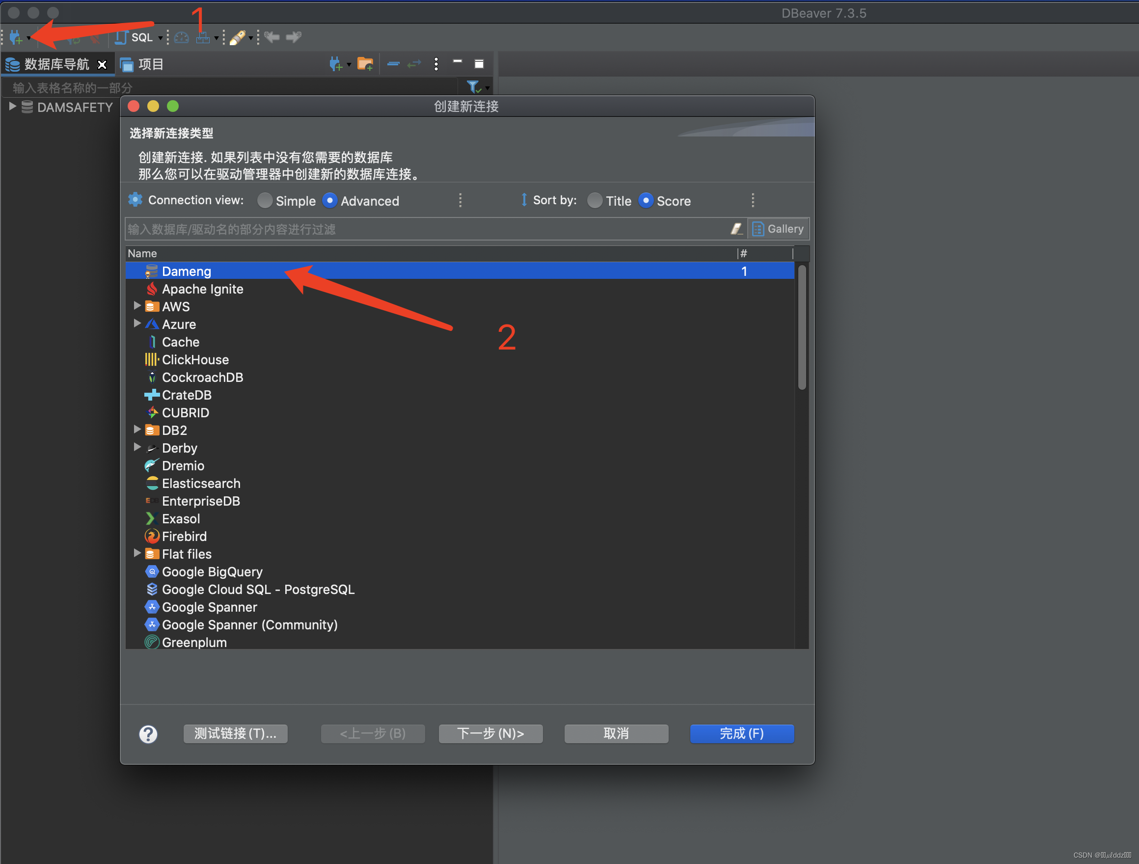Click the dashboard gauge toolbar icon
This screenshot has width=1139, height=864.
pyautogui.click(x=181, y=37)
